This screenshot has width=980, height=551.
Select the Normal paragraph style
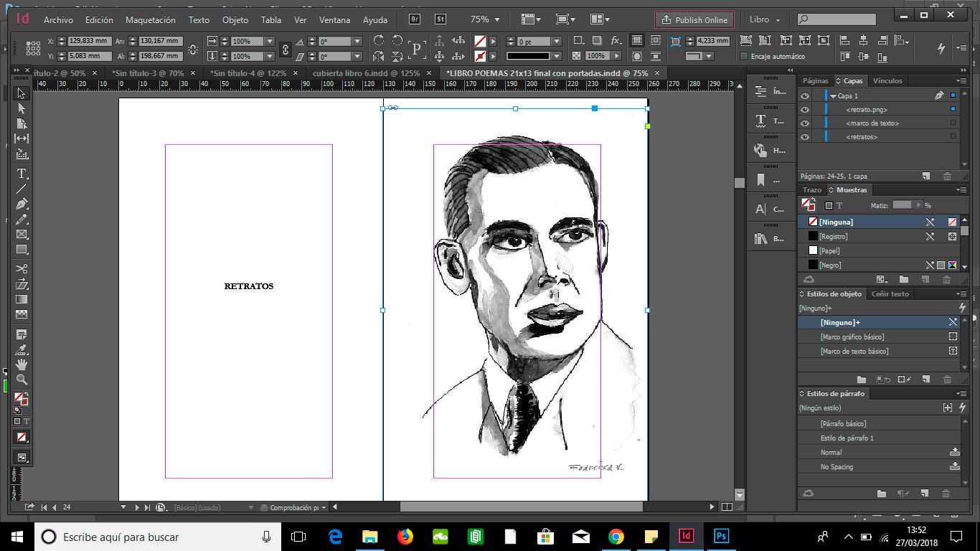point(880,452)
